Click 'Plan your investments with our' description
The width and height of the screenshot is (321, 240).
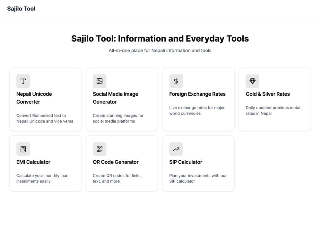198,178
